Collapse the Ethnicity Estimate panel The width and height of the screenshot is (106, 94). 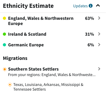click(x=98, y=6)
